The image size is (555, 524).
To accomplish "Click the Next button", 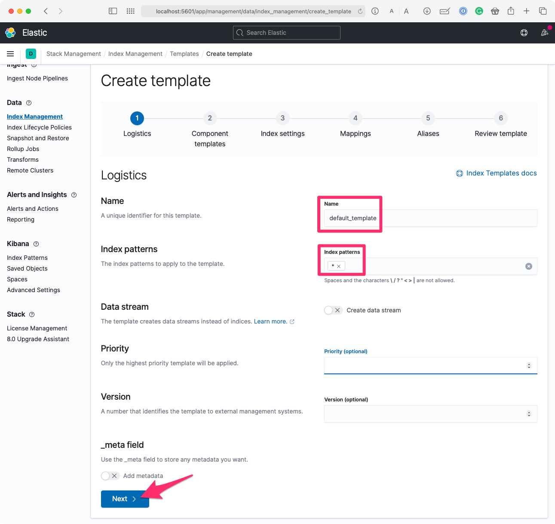I will 125,499.
